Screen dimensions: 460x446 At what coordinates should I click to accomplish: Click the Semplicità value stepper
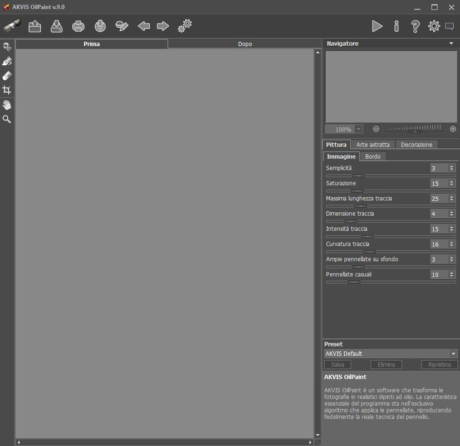(452, 168)
